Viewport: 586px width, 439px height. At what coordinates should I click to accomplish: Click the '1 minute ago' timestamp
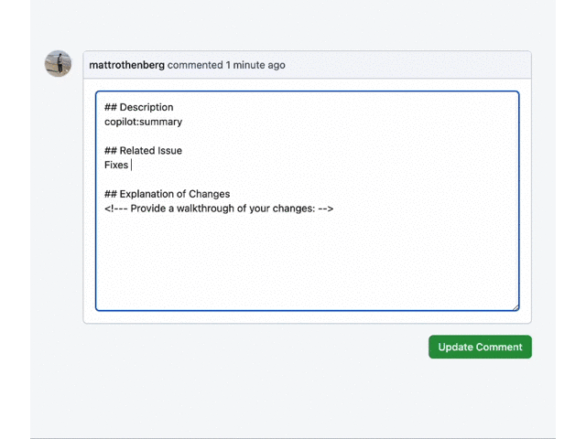[255, 65]
